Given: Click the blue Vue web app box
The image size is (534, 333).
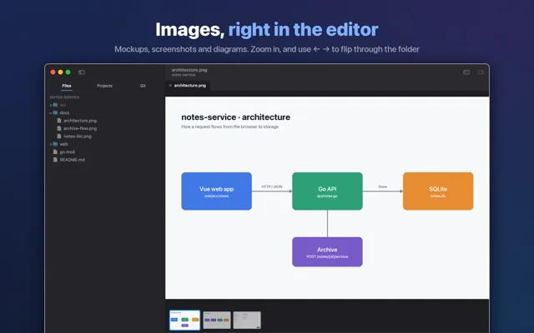Looking at the screenshot, I should coord(217,191).
